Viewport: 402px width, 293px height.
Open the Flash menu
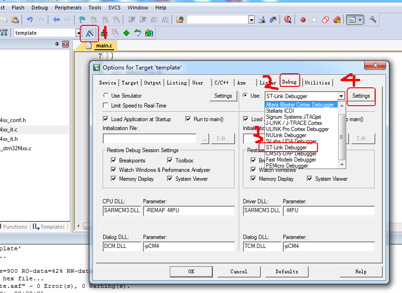(18, 8)
